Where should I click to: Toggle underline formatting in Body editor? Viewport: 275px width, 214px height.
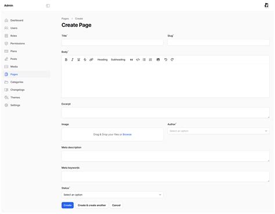tap(79, 60)
